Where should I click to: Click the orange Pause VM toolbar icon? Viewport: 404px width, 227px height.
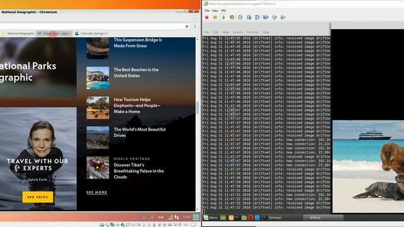pos(215,17)
